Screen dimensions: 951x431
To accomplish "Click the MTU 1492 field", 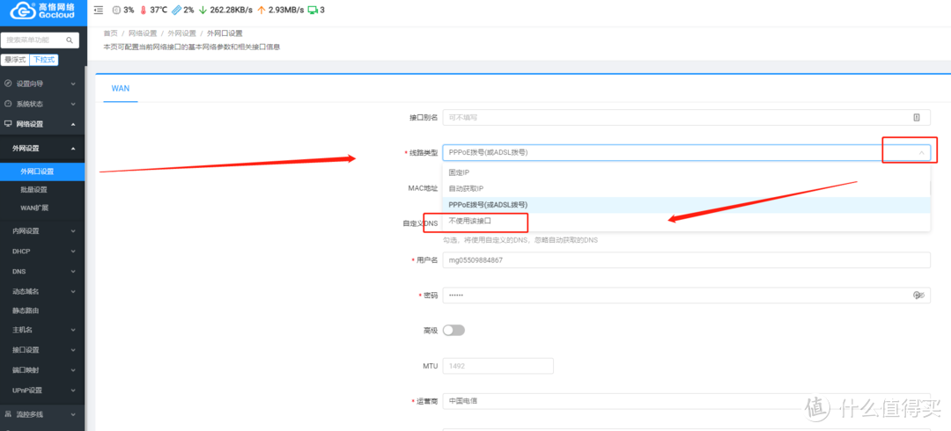I will (x=498, y=366).
